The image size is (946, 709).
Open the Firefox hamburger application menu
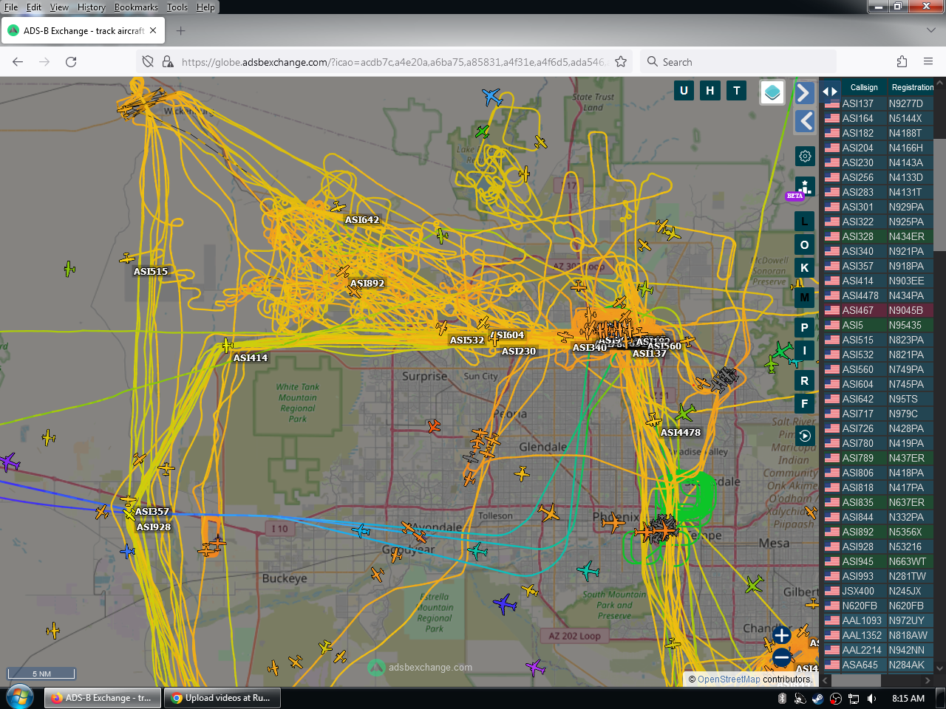[x=928, y=62]
